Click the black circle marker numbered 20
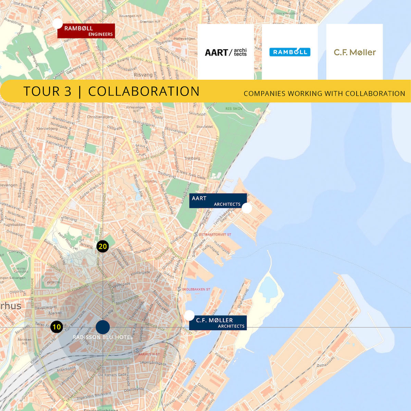 point(102,246)
